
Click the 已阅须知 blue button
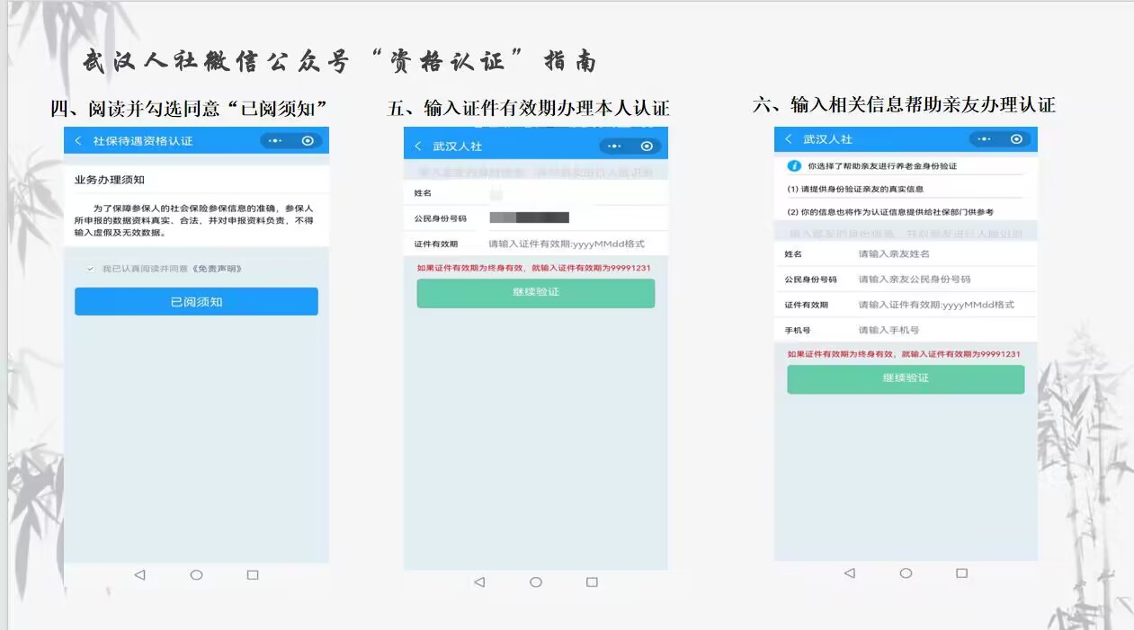tap(196, 302)
